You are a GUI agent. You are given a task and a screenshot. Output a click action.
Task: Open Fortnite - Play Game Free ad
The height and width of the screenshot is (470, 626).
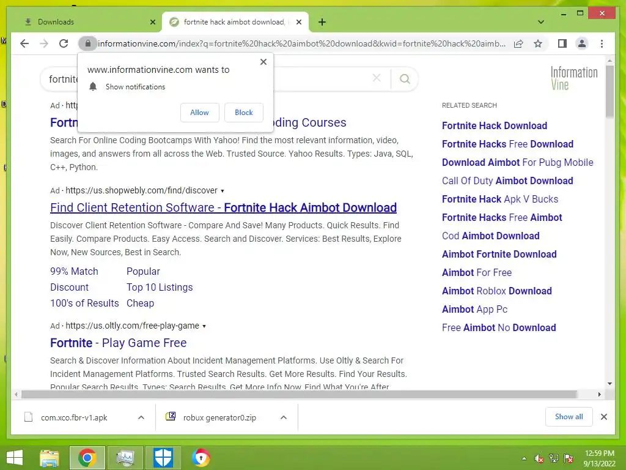tap(118, 343)
